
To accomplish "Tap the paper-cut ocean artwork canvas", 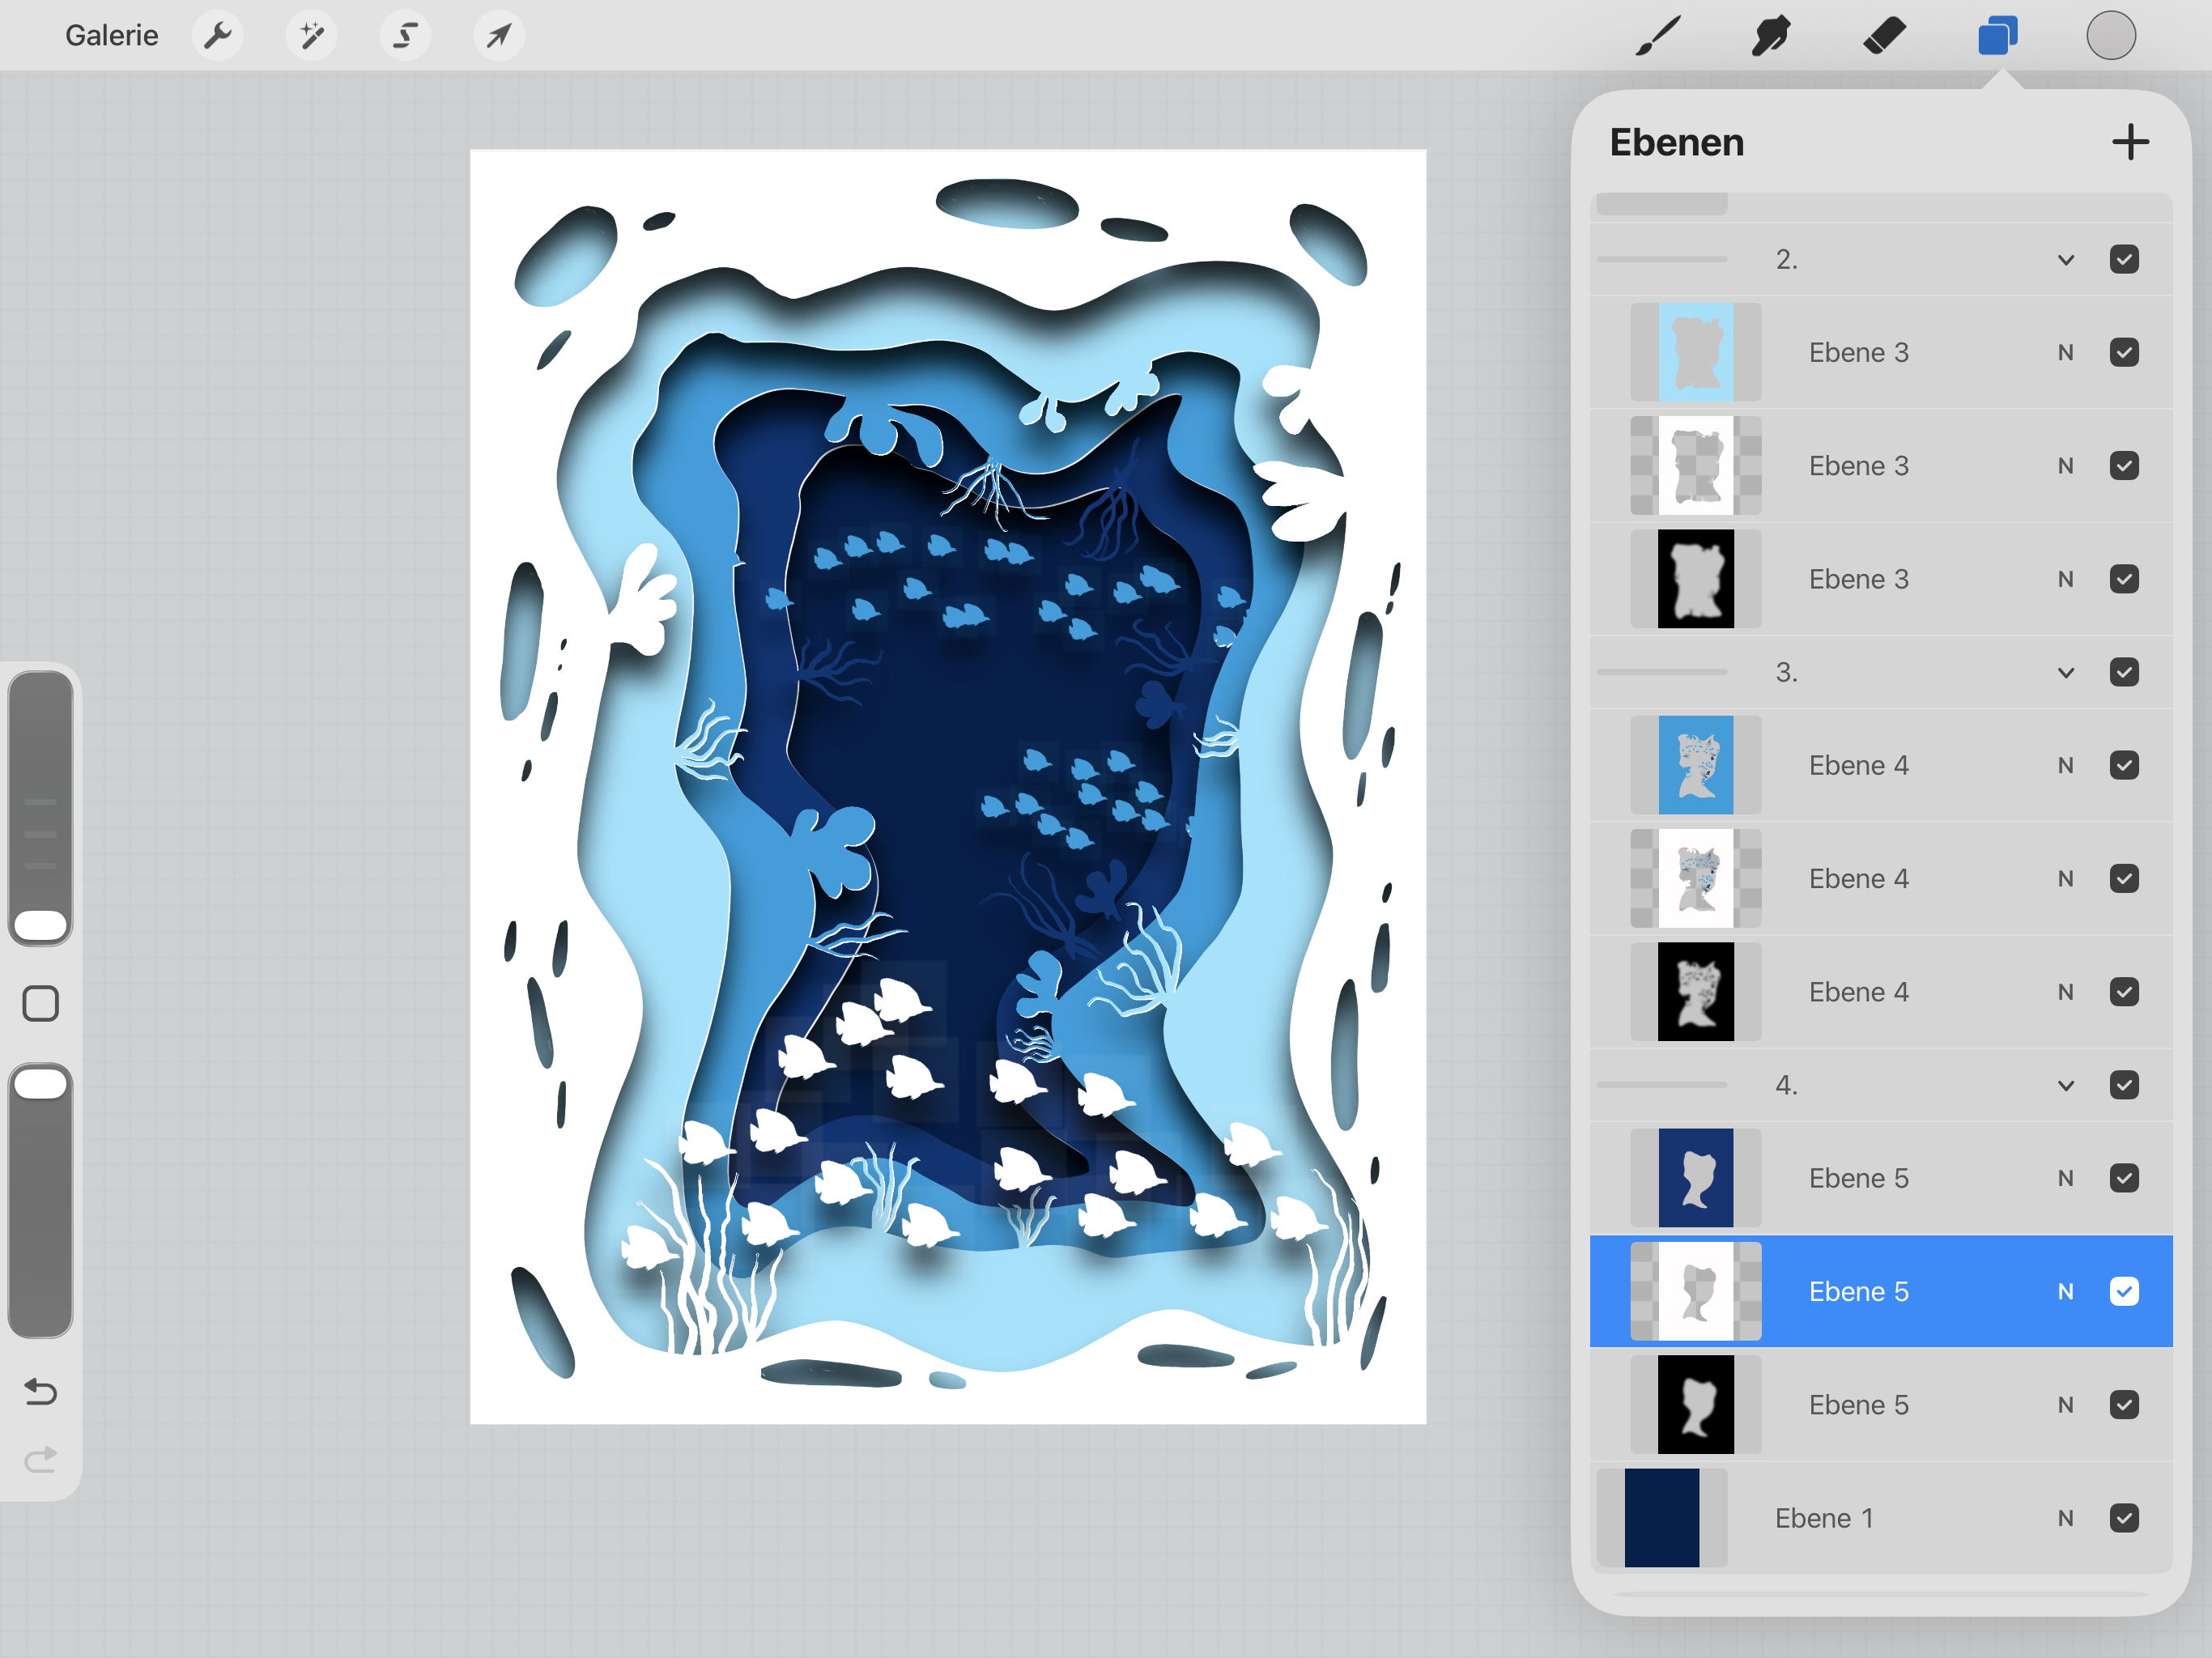I will tap(948, 787).
